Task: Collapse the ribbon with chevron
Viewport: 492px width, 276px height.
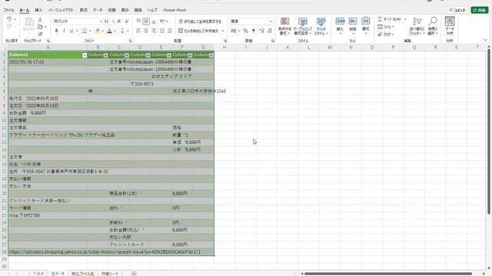Action: [x=485, y=41]
